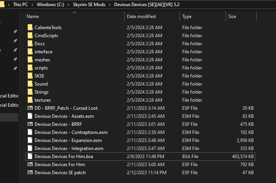The image size is (276, 183).
Task: Select the SKSE folder name
Action: [40, 76]
